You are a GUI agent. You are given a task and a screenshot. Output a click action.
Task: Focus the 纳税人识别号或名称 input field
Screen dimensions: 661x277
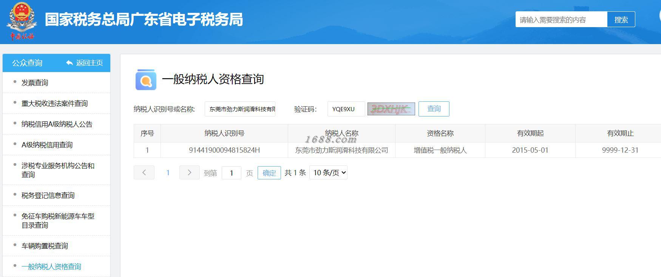pyautogui.click(x=240, y=109)
